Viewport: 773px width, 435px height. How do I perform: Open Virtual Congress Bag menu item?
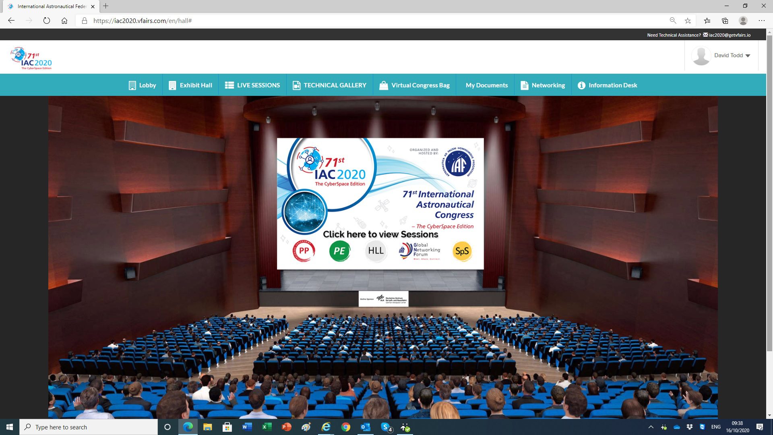[415, 85]
